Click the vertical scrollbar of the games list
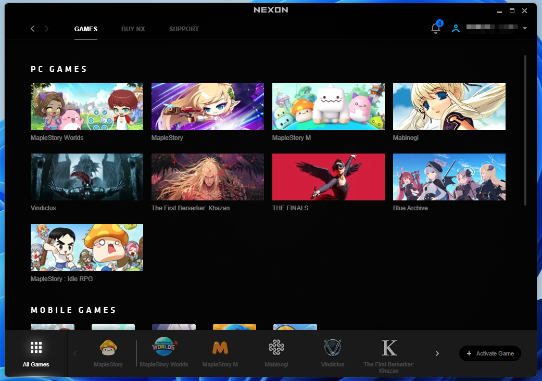The height and width of the screenshot is (381, 542). [x=525, y=131]
